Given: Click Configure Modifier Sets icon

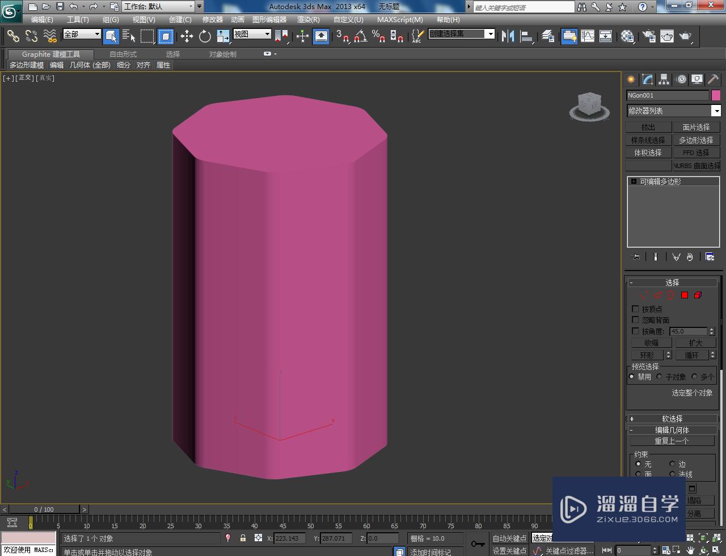Looking at the screenshot, I should coord(710,257).
